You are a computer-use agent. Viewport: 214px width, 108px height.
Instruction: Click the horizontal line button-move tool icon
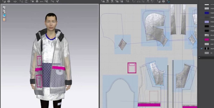42,2
